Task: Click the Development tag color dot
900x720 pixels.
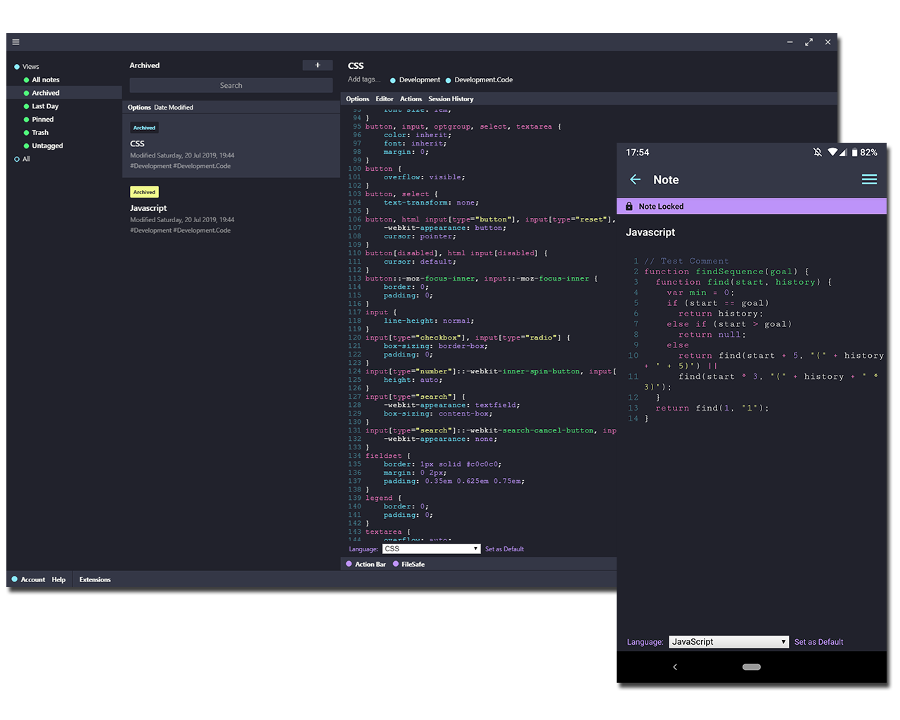Action: 393,80
